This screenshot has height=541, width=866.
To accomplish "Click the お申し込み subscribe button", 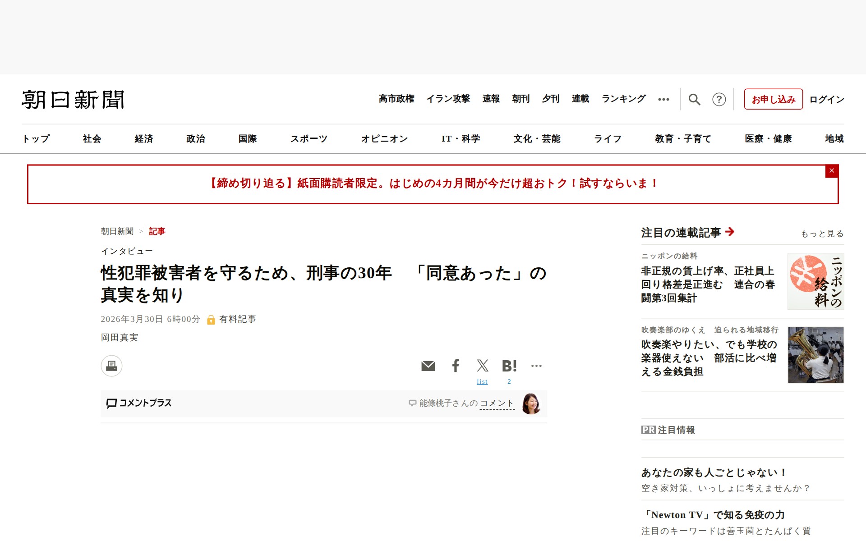I will [773, 99].
